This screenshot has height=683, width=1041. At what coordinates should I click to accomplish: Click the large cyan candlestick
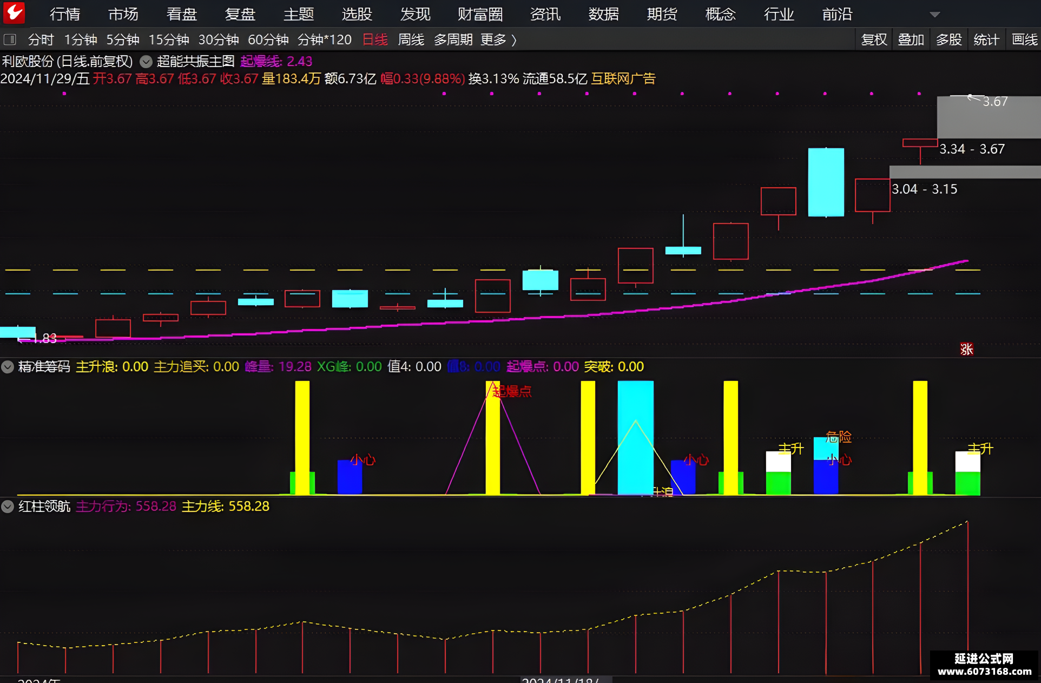(826, 182)
